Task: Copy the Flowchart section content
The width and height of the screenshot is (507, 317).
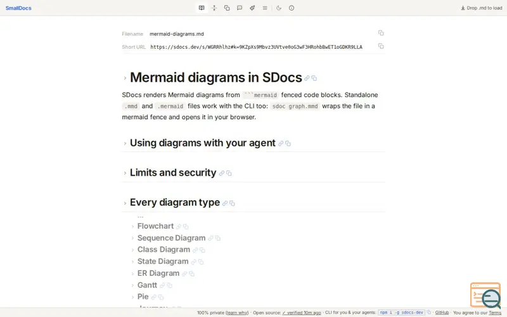Action: click(186, 226)
